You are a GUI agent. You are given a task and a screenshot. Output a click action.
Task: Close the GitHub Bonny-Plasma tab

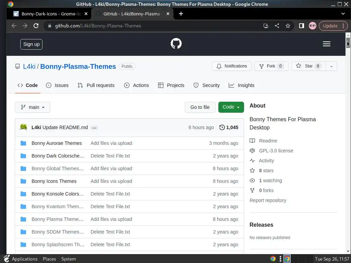coord(168,14)
